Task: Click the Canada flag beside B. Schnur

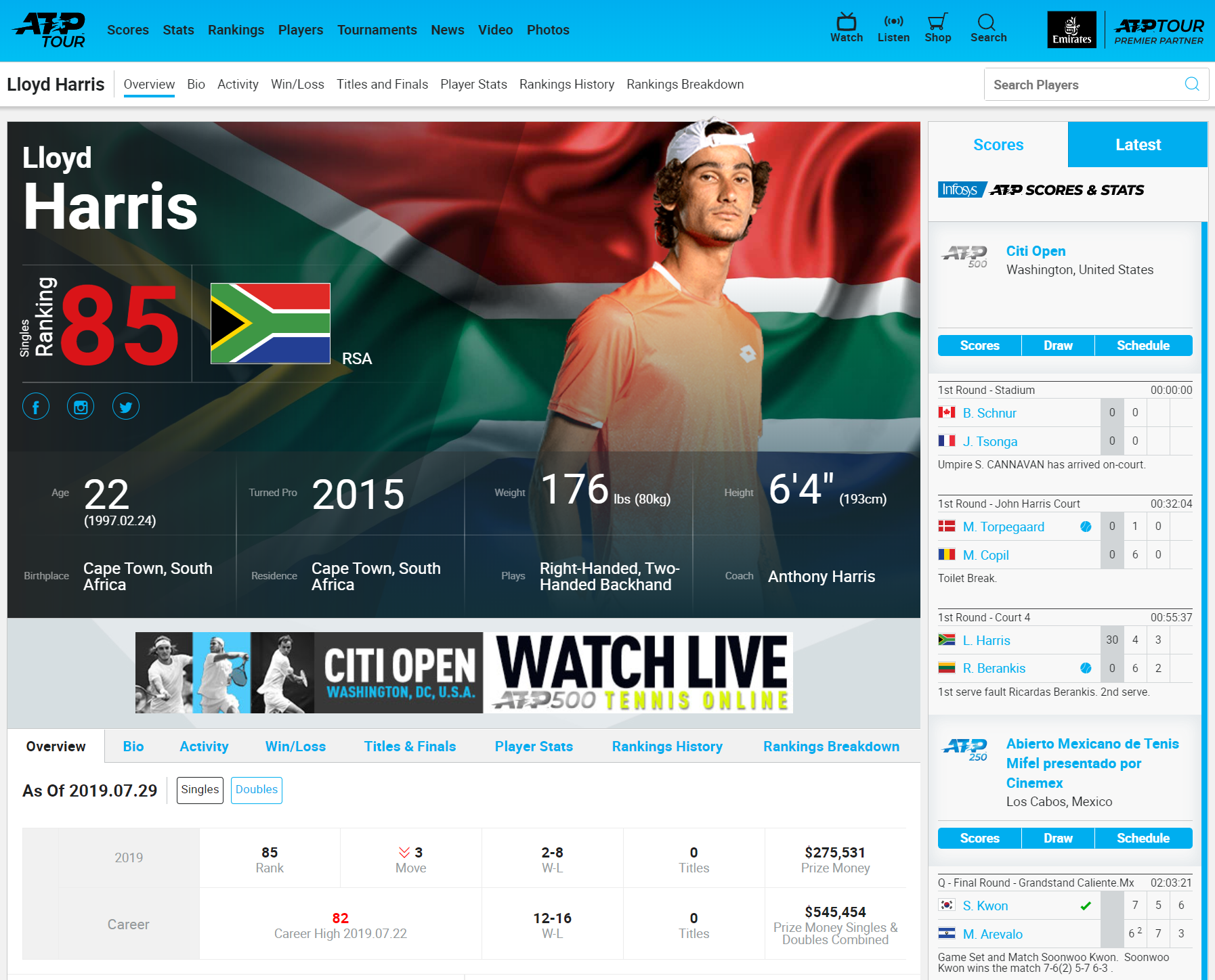Action: 947,412
